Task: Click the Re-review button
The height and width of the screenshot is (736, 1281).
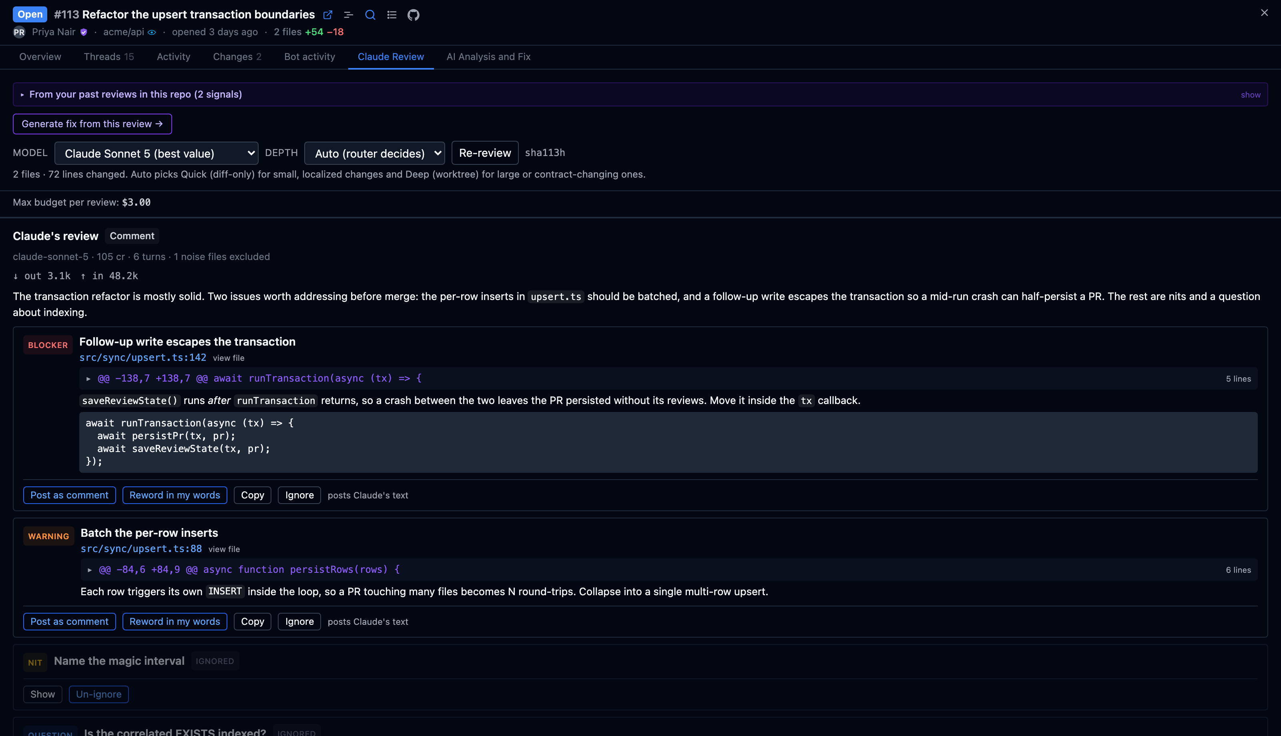Action: (x=485, y=153)
